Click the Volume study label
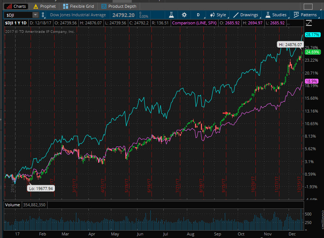 pos(13,205)
